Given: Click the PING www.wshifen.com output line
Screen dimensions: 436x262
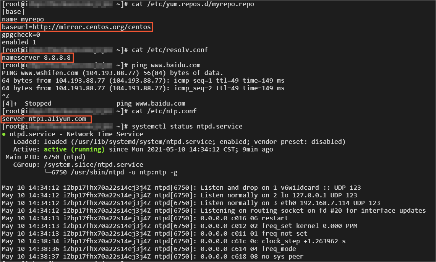Looking at the screenshot, I should coord(112,73).
